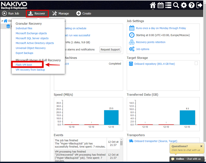206x163 pixels.
Task: Open the Recovery points retention link
Action: point(151,42)
